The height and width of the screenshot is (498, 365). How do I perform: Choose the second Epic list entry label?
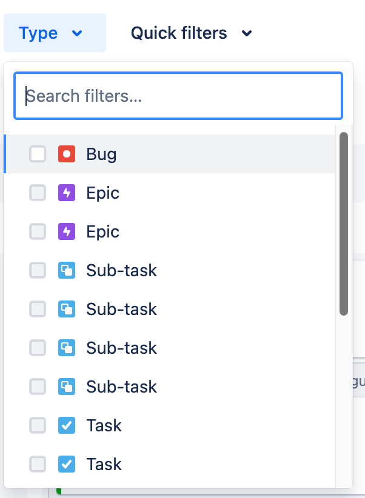click(102, 231)
